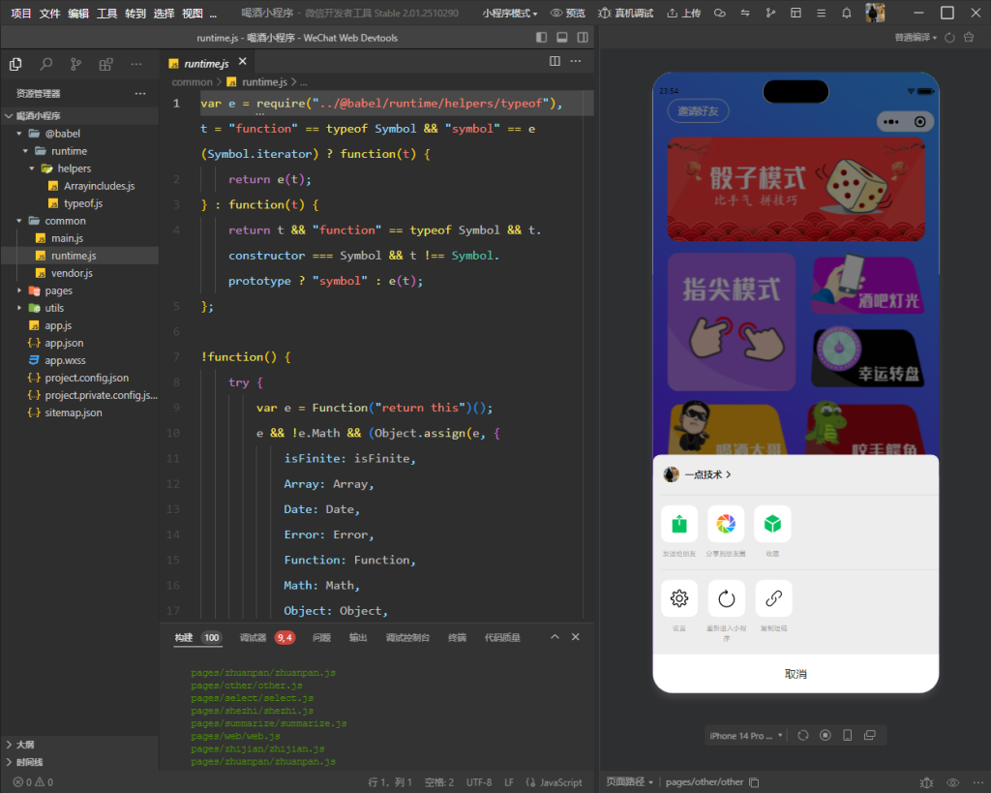The height and width of the screenshot is (793, 991).
Task: Collapse the bottom panel with the chevron up
Action: tap(555, 637)
